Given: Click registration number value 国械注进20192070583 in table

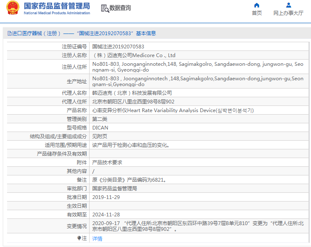Looking at the screenshot, I should pos(118,47).
